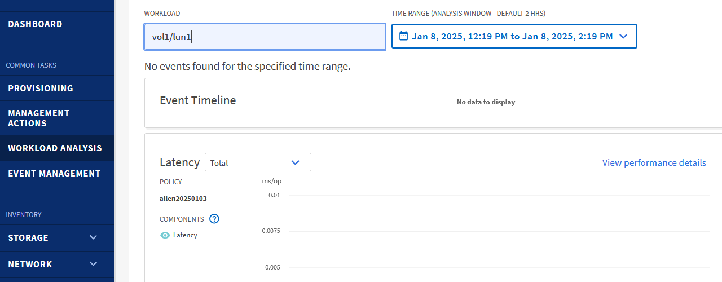Expand the Network chevron in sidebar
This screenshot has width=722, height=282.
click(94, 264)
